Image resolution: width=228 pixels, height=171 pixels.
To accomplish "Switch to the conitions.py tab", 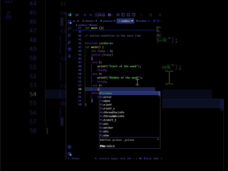I will [108, 21].
